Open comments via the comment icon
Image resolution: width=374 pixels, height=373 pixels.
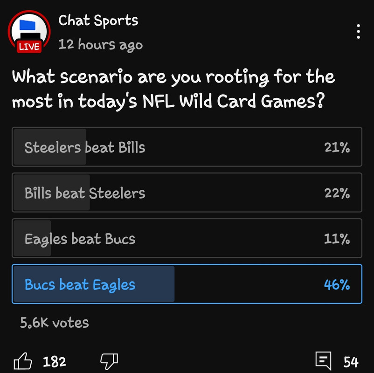click(323, 360)
